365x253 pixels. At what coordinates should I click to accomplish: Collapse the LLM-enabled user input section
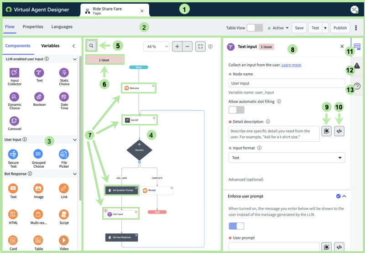click(x=75, y=59)
